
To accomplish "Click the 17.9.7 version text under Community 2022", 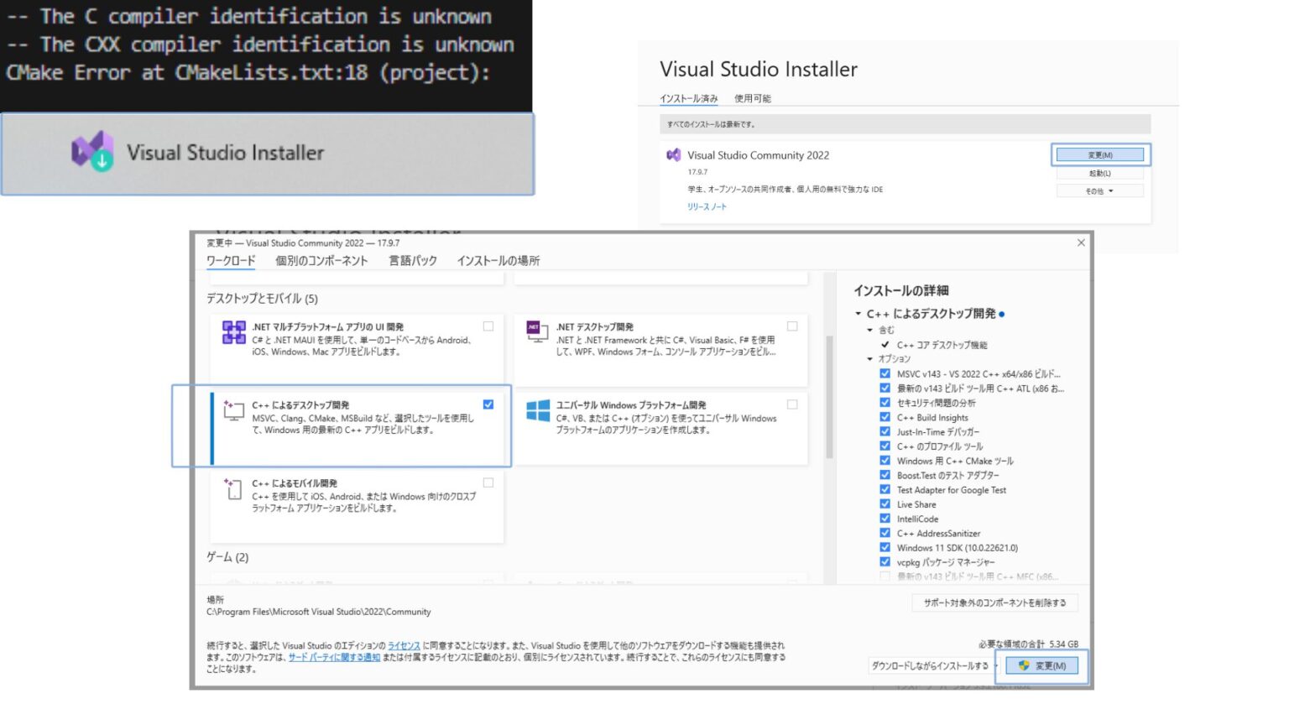I will tap(697, 172).
